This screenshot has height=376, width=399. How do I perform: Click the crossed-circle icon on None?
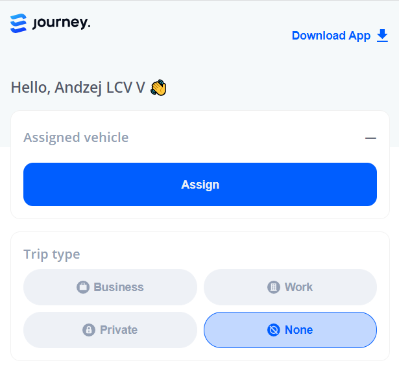pyautogui.click(x=274, y=330)
